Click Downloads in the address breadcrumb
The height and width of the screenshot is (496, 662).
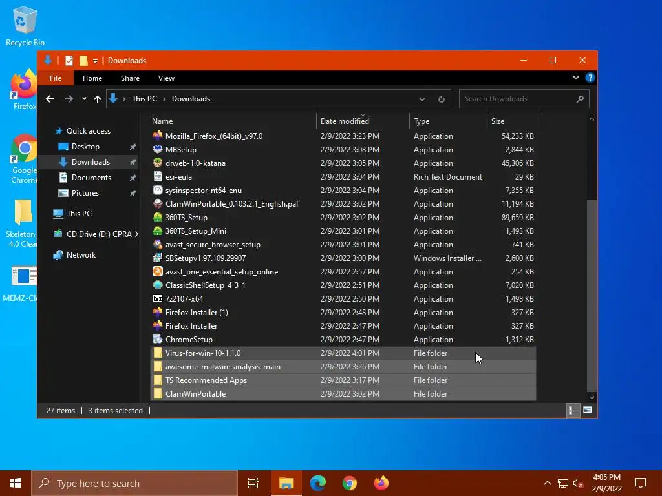tap(191, 99)
